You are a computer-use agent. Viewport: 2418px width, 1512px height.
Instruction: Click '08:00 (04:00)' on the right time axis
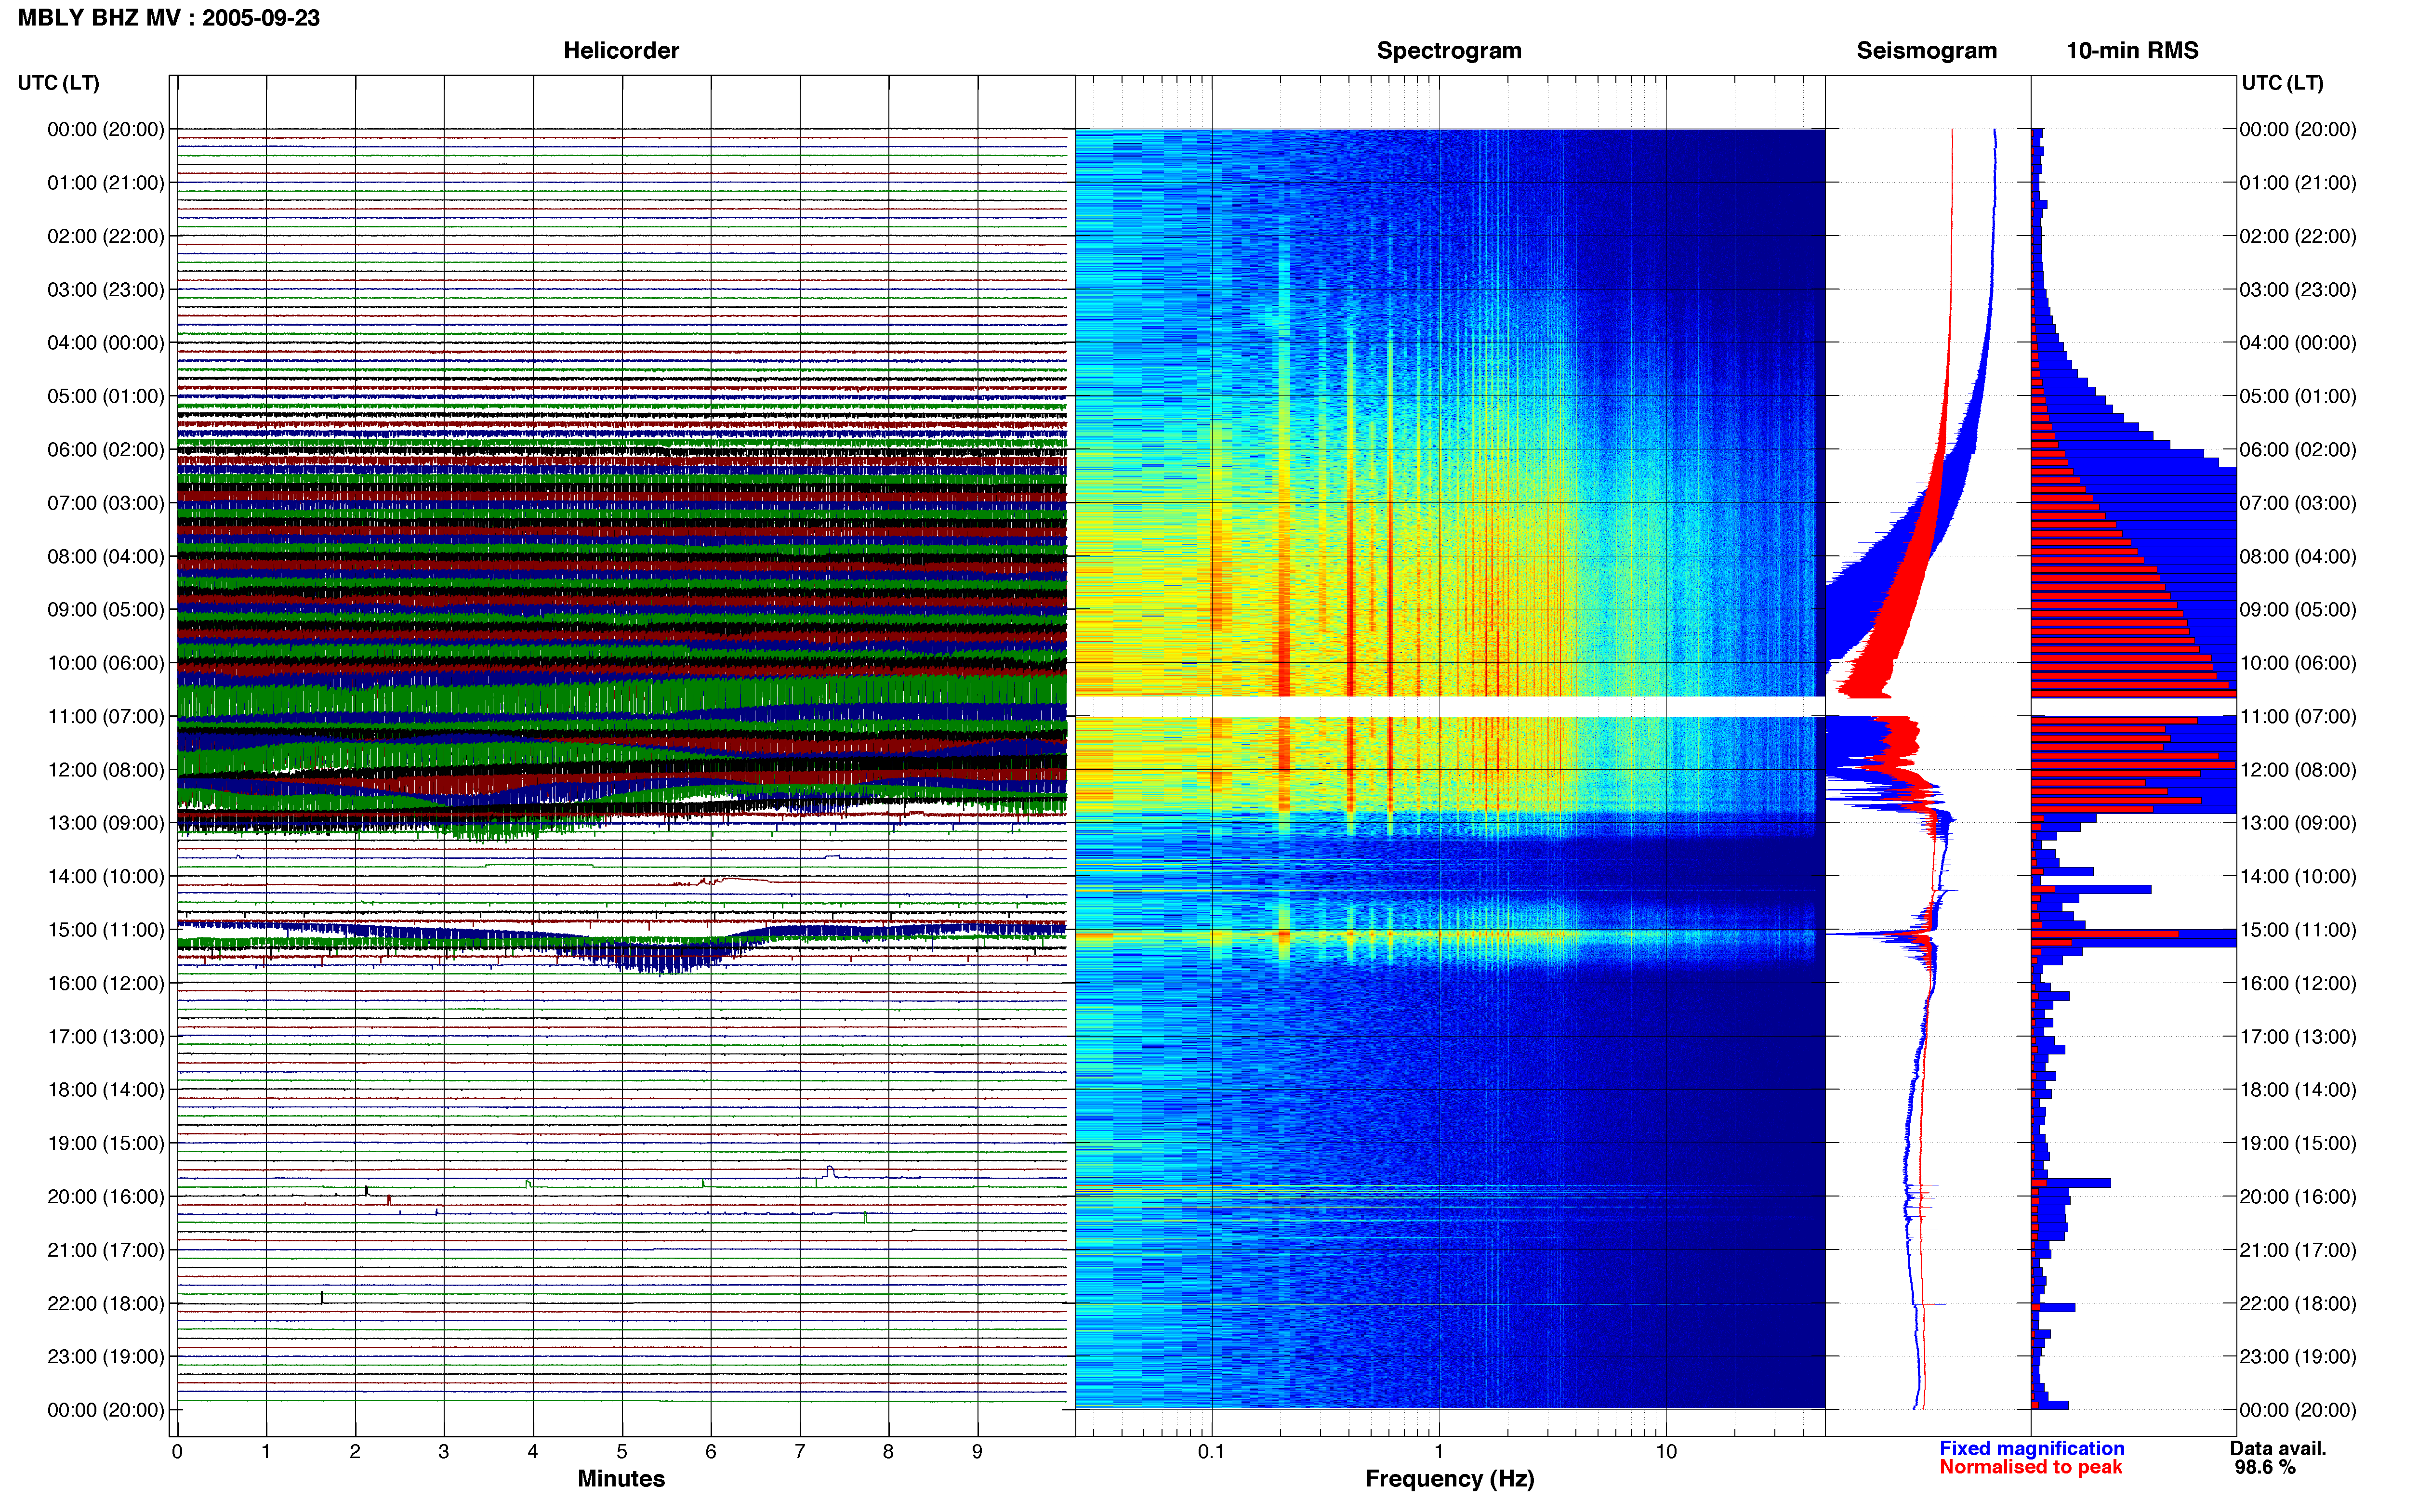click(x=2298, y=556)
